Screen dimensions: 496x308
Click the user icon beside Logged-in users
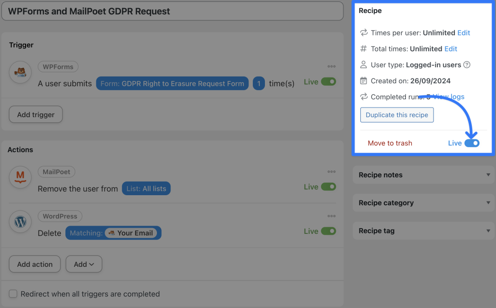(363, 64)
